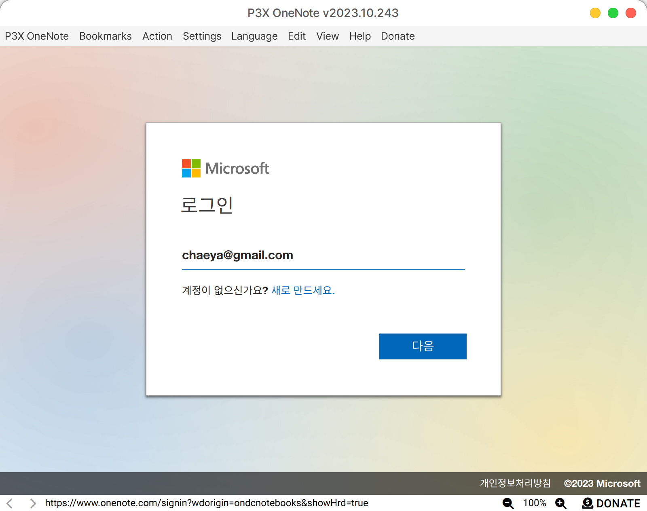This screenshot has height=511, width=647.
Task: Click the ©2023 Microsoft footer text
Action: 602,484
